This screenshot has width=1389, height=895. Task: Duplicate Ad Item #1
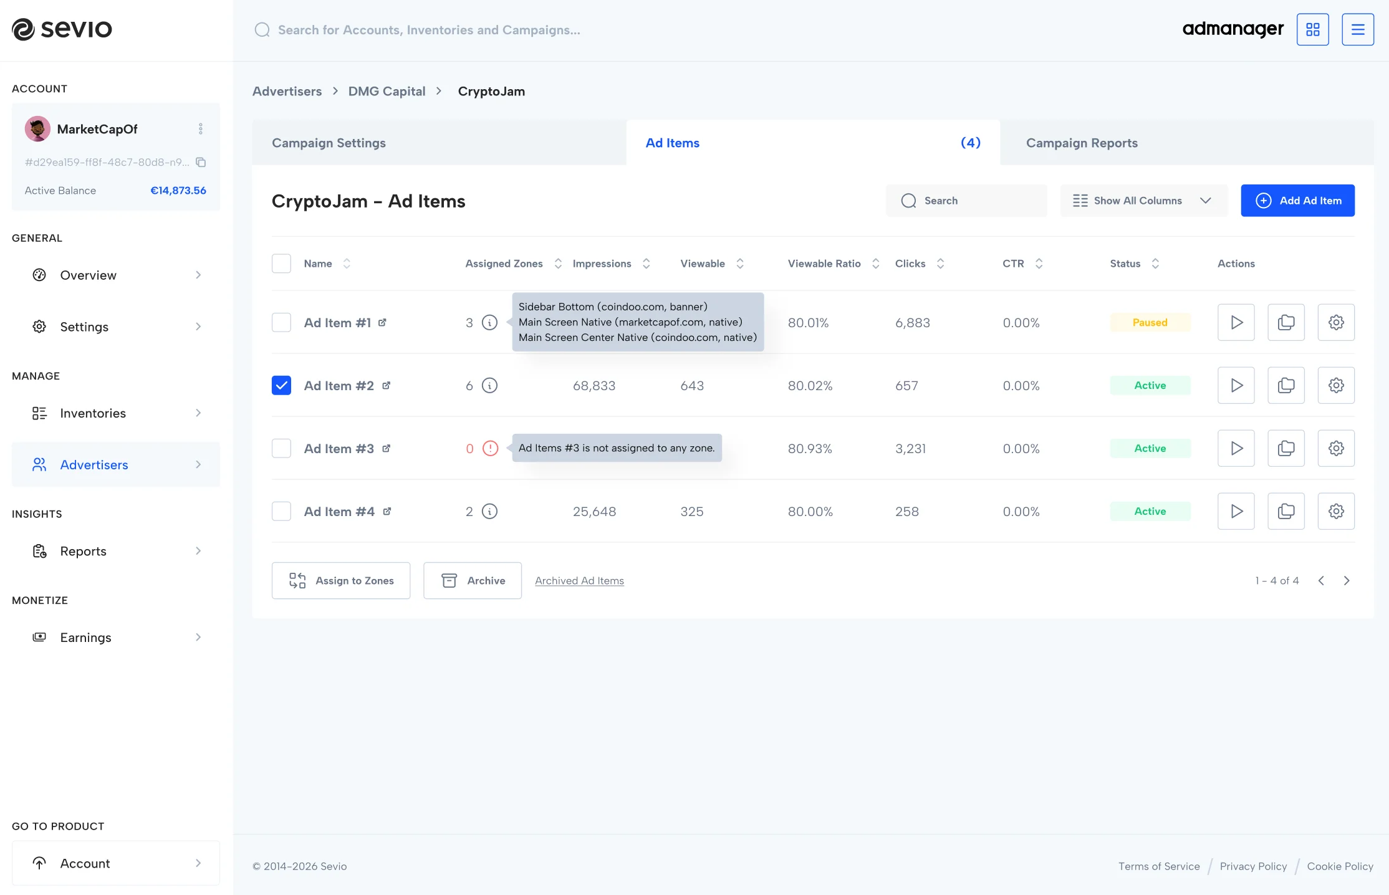point(1286,322)
